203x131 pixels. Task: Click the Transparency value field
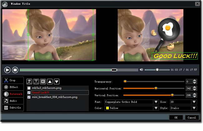click(x=189, y=82)
